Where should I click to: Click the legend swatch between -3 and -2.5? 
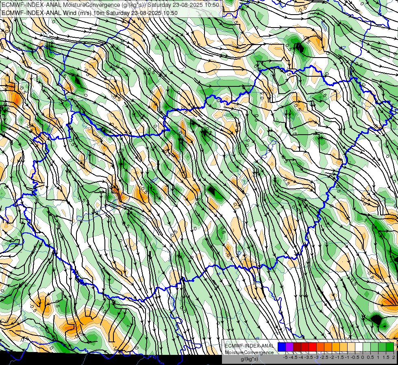(320, 347)
